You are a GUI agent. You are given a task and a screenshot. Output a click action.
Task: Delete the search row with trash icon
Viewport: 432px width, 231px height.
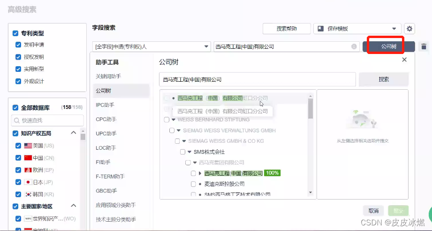(x=424, y=46)
